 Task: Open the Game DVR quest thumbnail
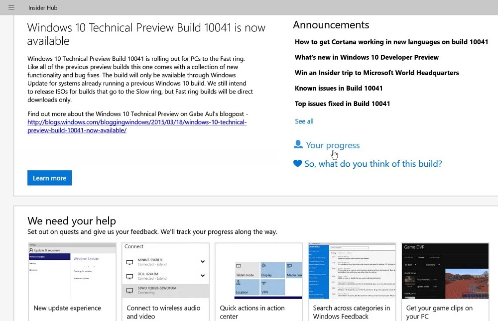[445, 271]
